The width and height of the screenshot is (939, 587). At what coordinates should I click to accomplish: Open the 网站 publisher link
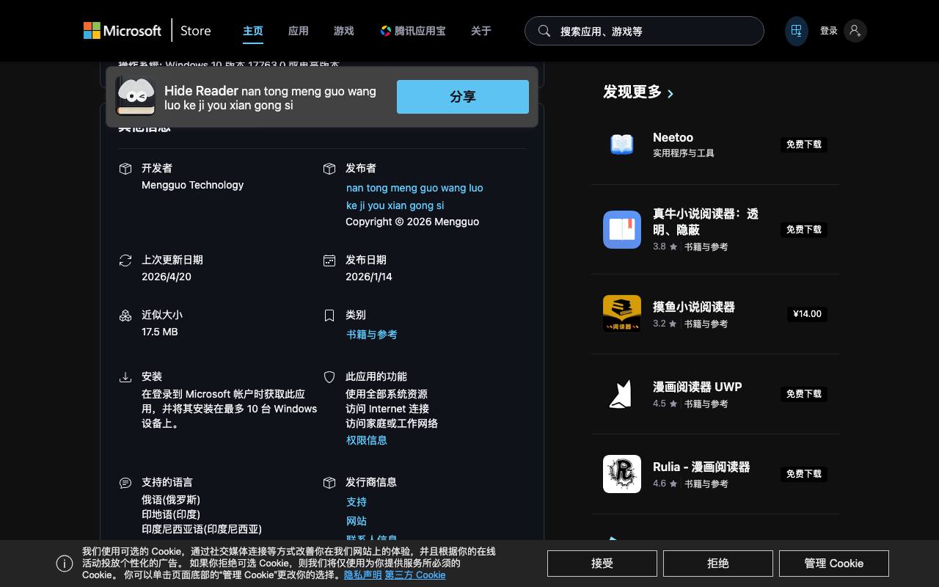(x=357, y=521)
